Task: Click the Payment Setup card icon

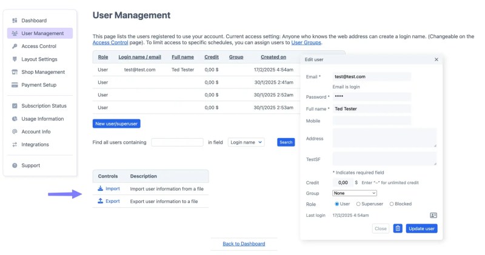Action: [15, 85]
